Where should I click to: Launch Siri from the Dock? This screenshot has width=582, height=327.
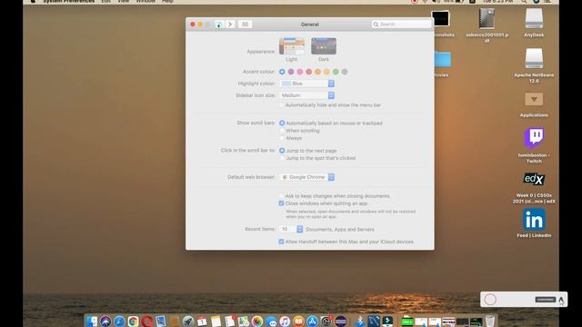[105, 321]
